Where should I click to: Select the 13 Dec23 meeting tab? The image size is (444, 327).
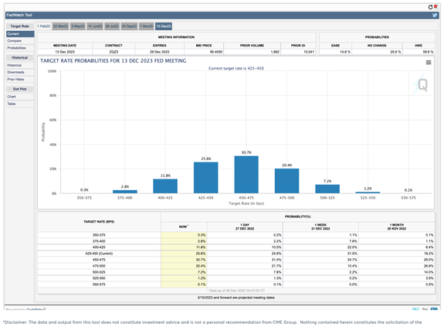[x=164, y=26]
